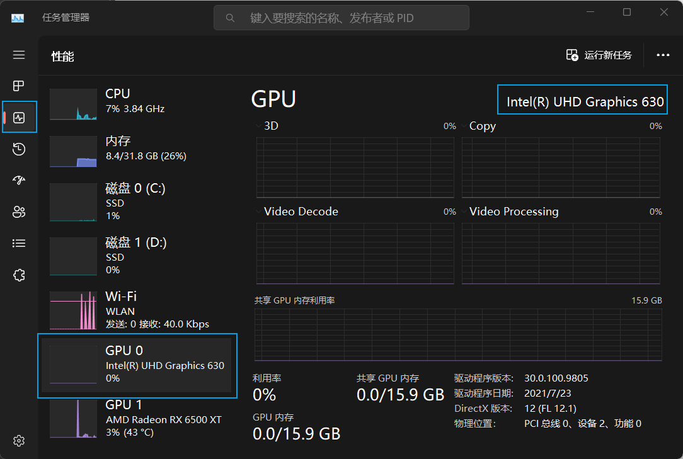This screenshot has width=683, height=459.
Task: Select the 内存 memory item
Action: point(137,150)
